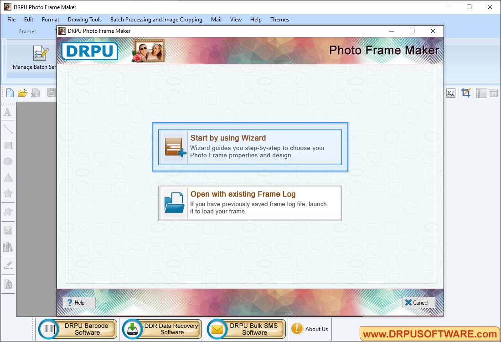
Task: Select the Ellipse shape tool
Action: 8,161
